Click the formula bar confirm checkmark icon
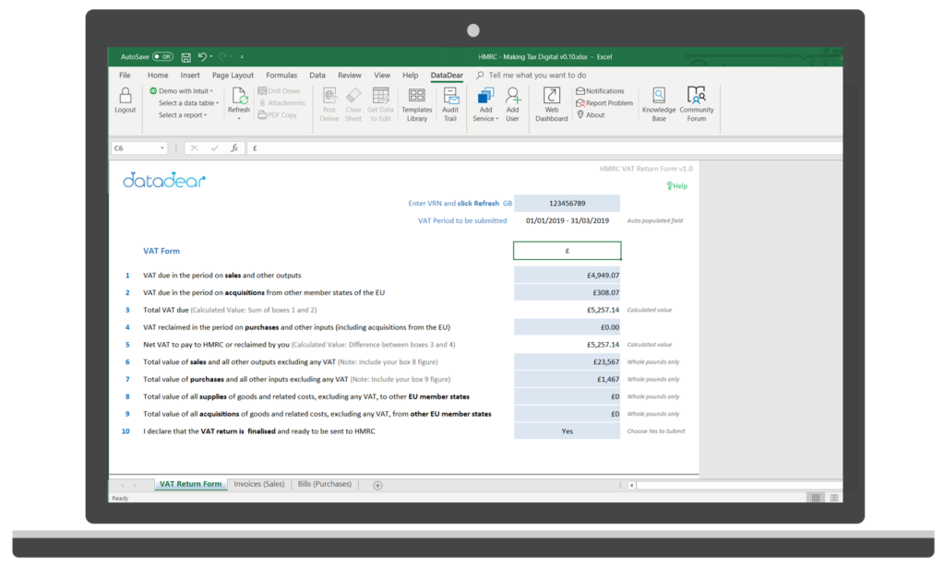Image resolution: width=945 pixels, height=566 pixels. point(214,148)
